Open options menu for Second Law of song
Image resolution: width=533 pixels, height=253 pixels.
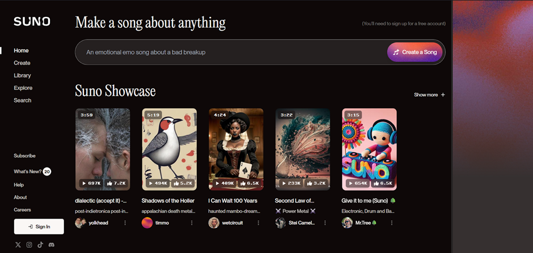click(325, 223)
